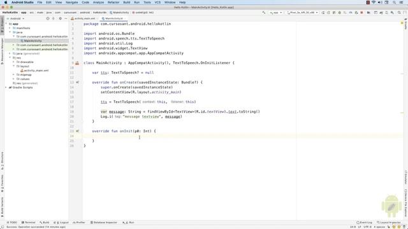Collapse the app module tree node

tap(6, 24)
